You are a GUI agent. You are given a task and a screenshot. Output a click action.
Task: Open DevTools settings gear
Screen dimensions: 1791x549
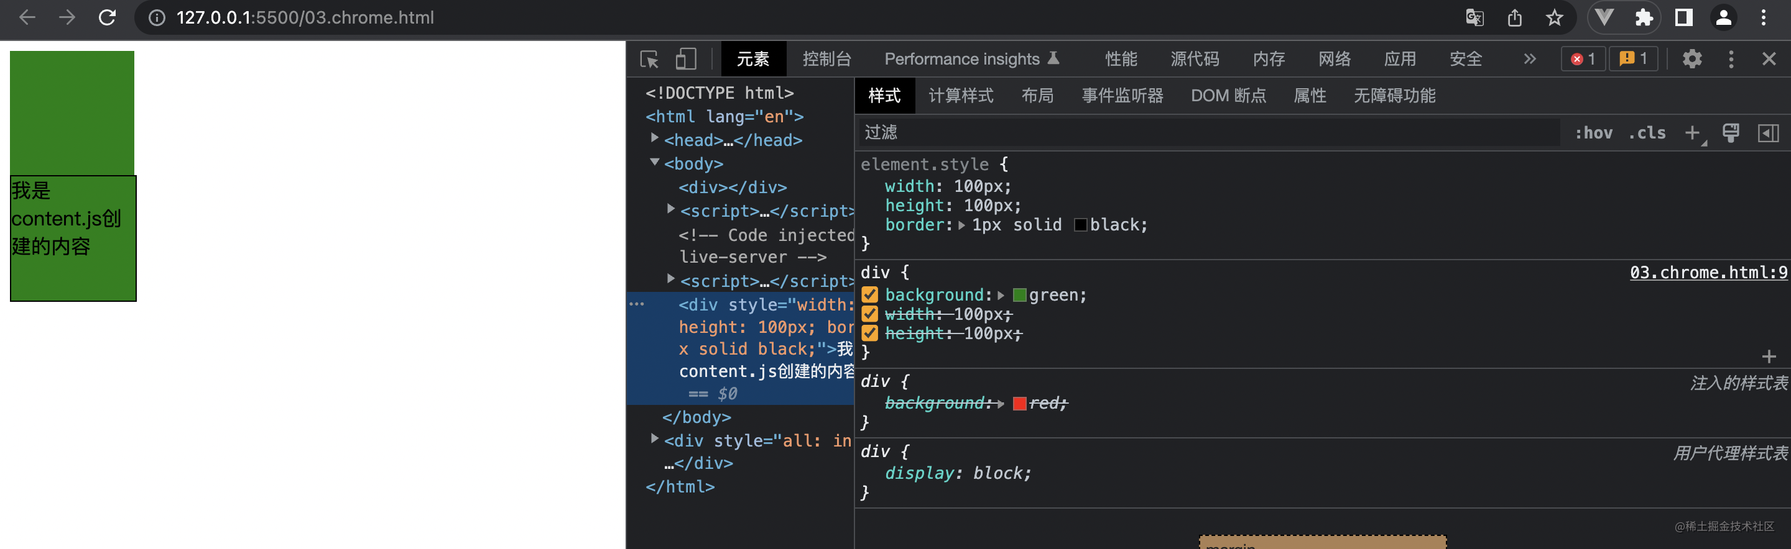coord(1691,59)
